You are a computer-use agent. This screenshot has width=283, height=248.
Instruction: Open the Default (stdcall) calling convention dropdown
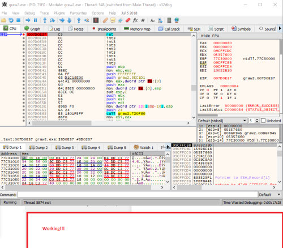(x=222, y=121)
